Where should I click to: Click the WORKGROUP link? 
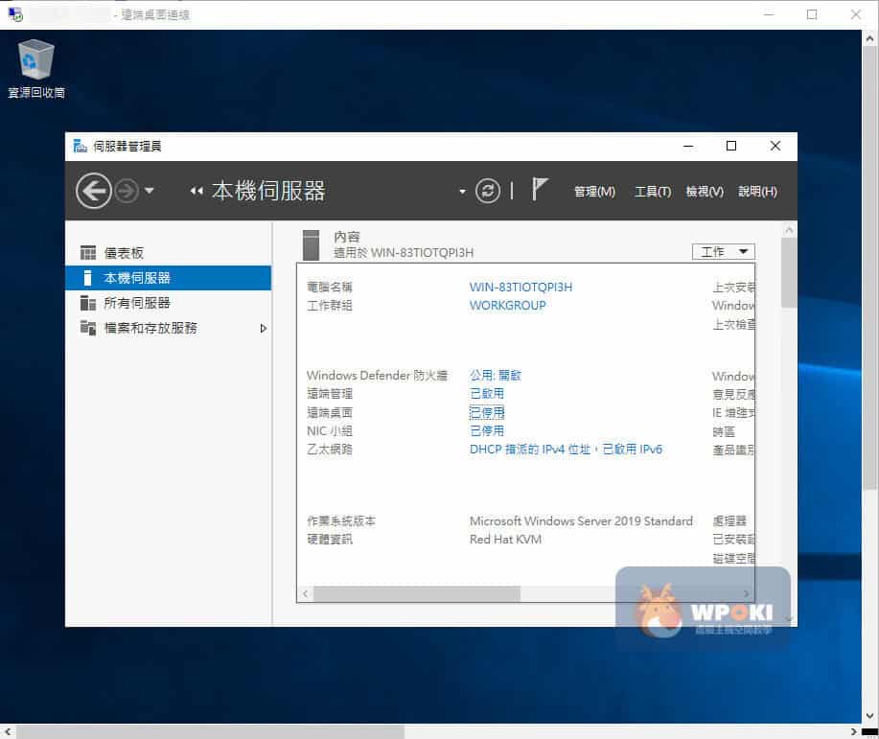507,305
